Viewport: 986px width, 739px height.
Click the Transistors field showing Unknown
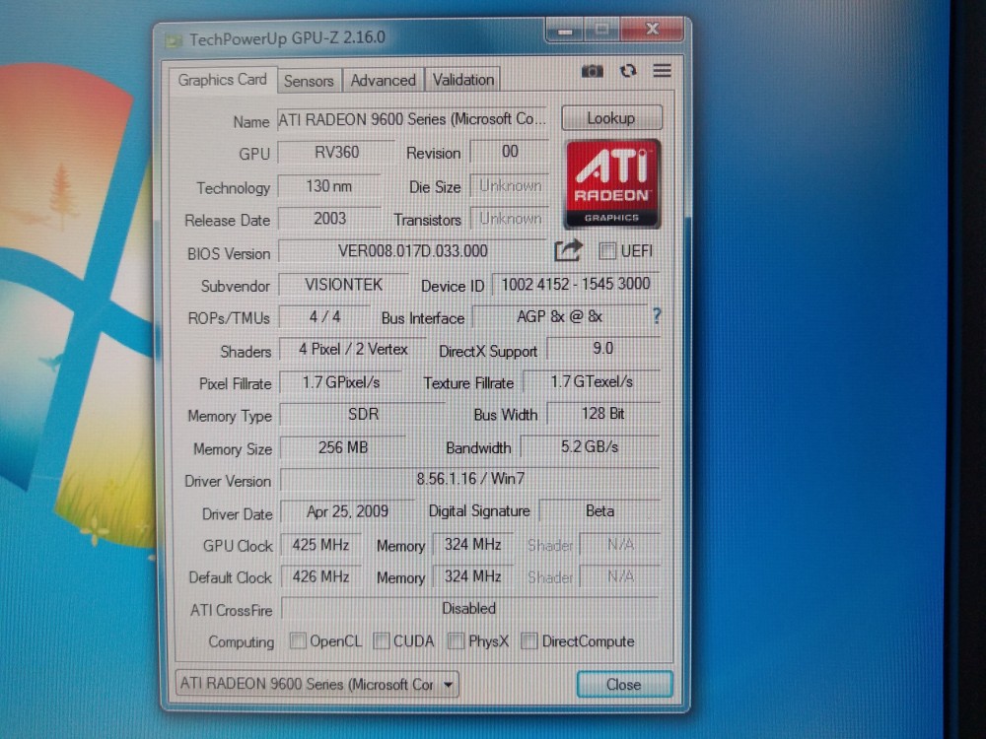pyautogui.click(x=510, y=218)
